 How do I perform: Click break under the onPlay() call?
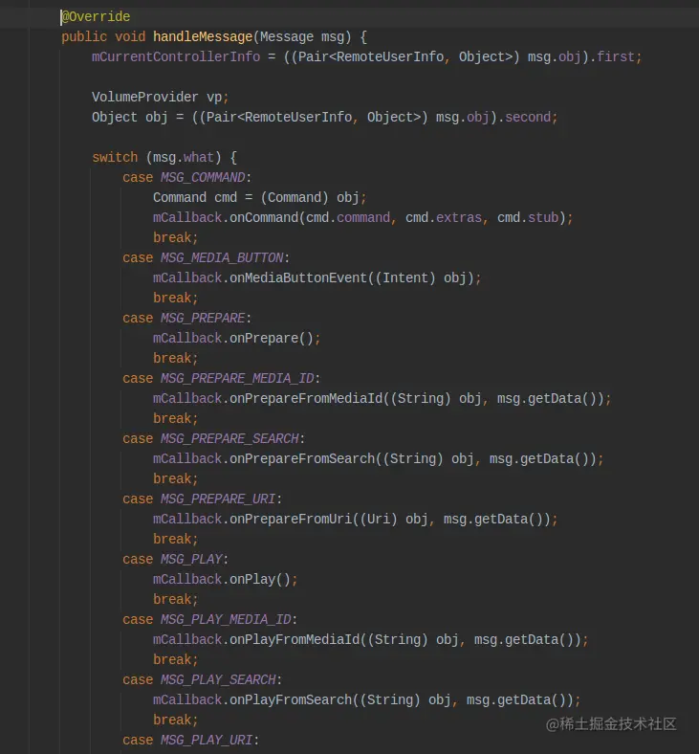pyautogui.click(x=175, y=600)
